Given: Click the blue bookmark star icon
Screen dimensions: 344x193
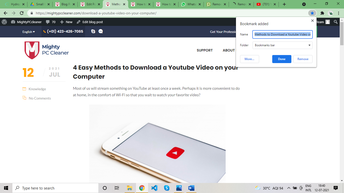Looking at the screenshot, I should click(x=312, y=13).
